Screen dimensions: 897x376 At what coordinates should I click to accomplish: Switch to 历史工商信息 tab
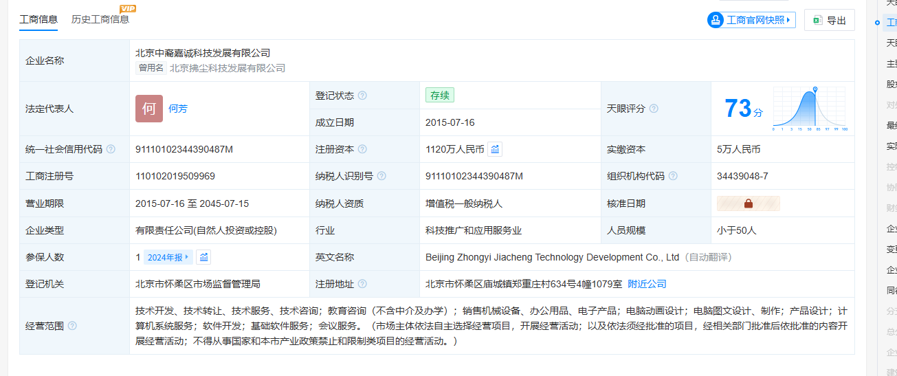coord(100,19)
